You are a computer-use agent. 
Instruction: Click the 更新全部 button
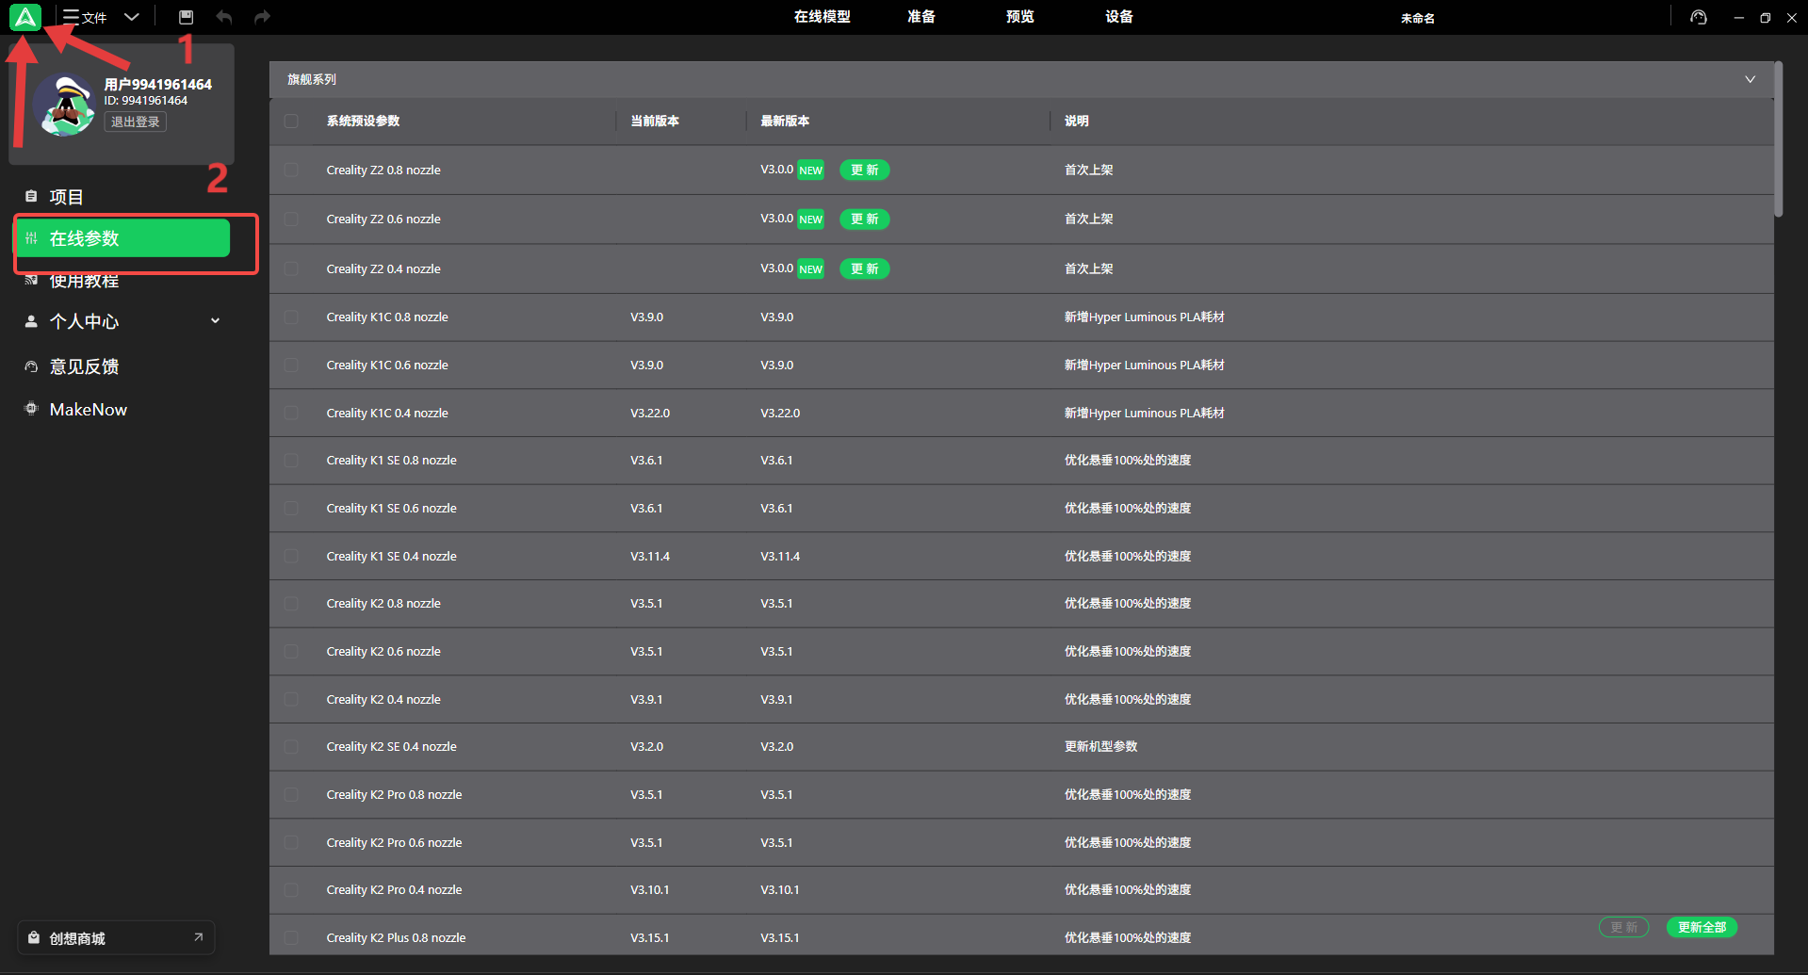(1702, 927)
